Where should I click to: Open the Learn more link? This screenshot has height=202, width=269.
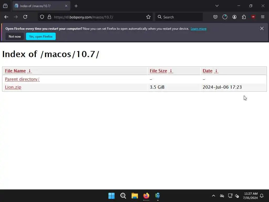coord(199,29)
